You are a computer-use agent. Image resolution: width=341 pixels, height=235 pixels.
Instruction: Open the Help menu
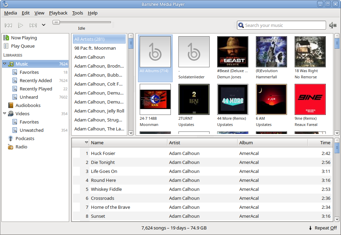pyautogui.click(x=93, y=13)
